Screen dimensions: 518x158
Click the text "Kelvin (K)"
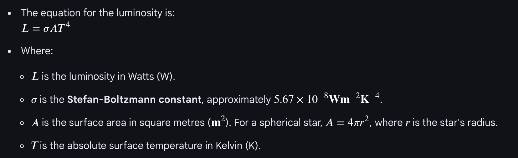click(x=238, y=146)
